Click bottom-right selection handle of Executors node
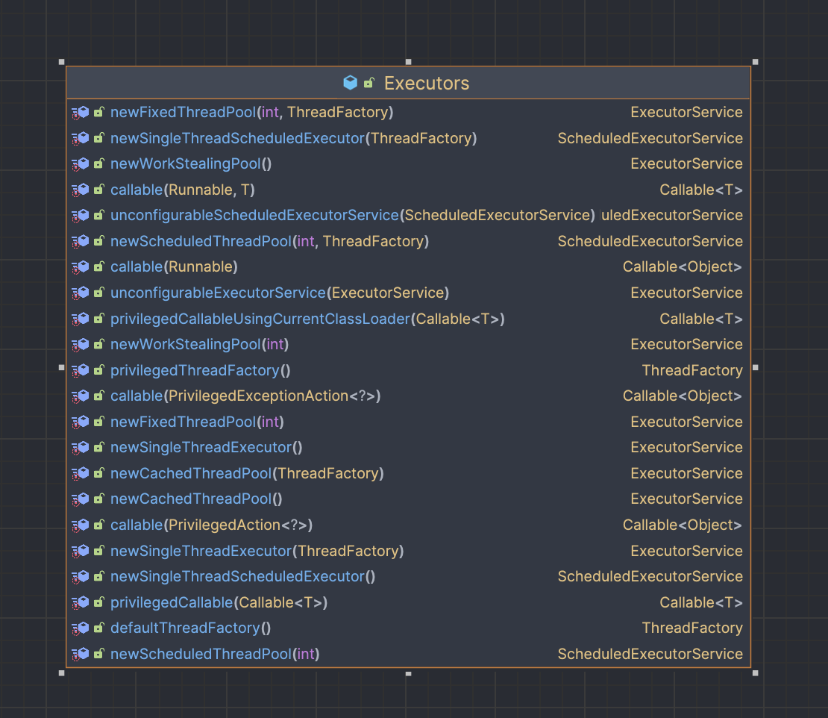Image resolution: width=828 pixels, height=718 pixels. pyautogui.click(x=755, y=673)
